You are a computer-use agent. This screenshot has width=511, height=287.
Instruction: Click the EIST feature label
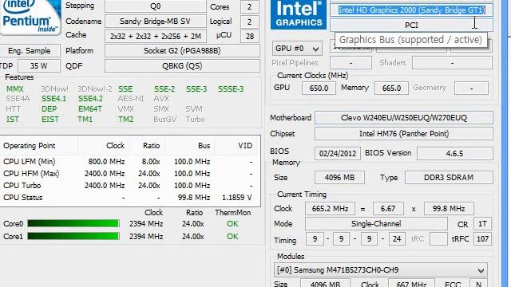click(50, 120)
